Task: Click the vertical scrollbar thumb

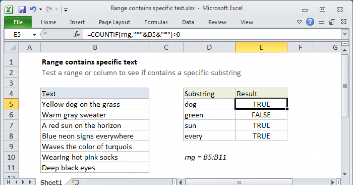Action: point(344,86)
